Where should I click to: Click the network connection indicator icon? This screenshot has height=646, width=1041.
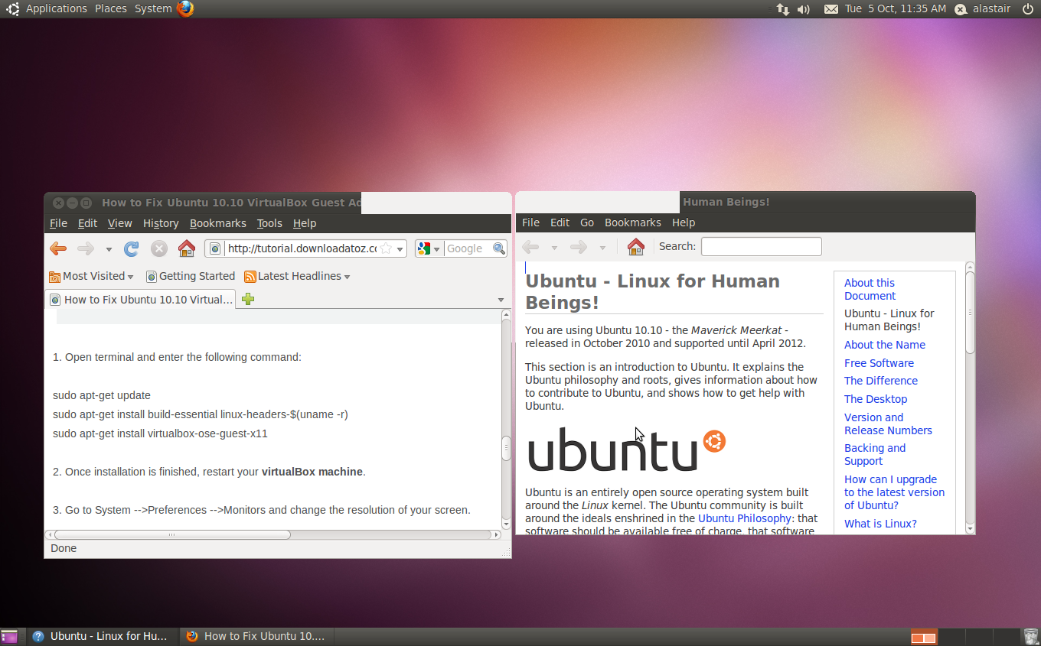click(x=782, y=9)
